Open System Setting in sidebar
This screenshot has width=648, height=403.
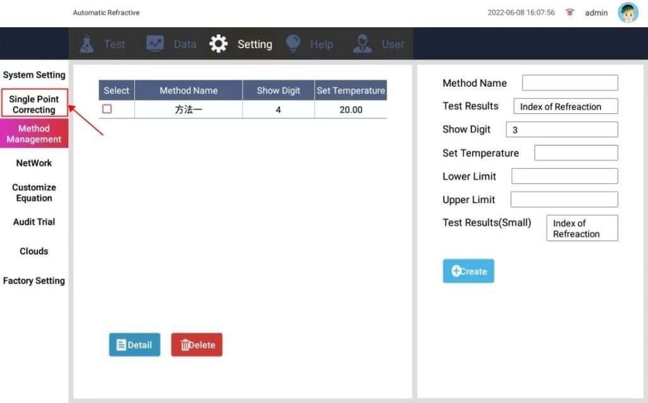tap(34, 75)
